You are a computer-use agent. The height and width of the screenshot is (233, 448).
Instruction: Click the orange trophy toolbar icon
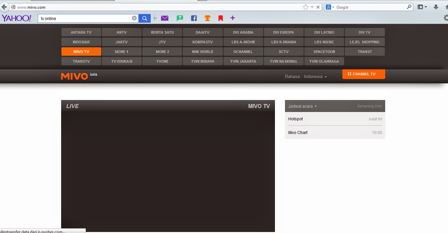point(207,18)
